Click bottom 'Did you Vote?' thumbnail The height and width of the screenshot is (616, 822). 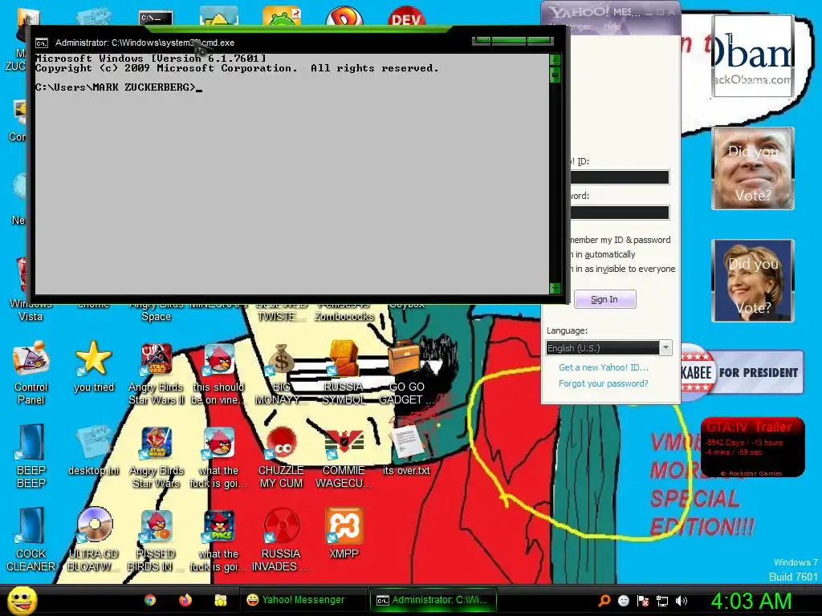tap(753, 280)
